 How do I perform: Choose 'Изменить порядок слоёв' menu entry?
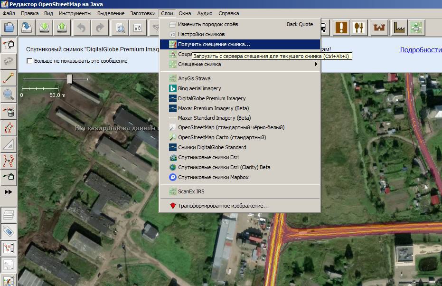(240, 25)
